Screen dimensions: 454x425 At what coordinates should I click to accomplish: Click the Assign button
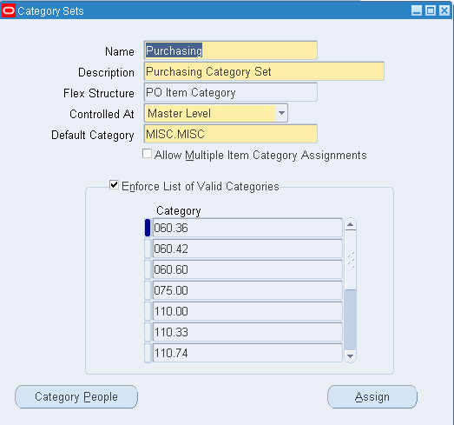coord(372,396)
